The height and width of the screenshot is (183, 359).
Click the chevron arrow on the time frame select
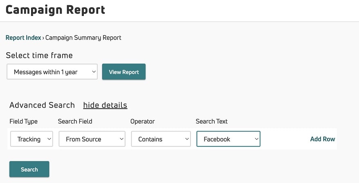(x=94, y=72)
